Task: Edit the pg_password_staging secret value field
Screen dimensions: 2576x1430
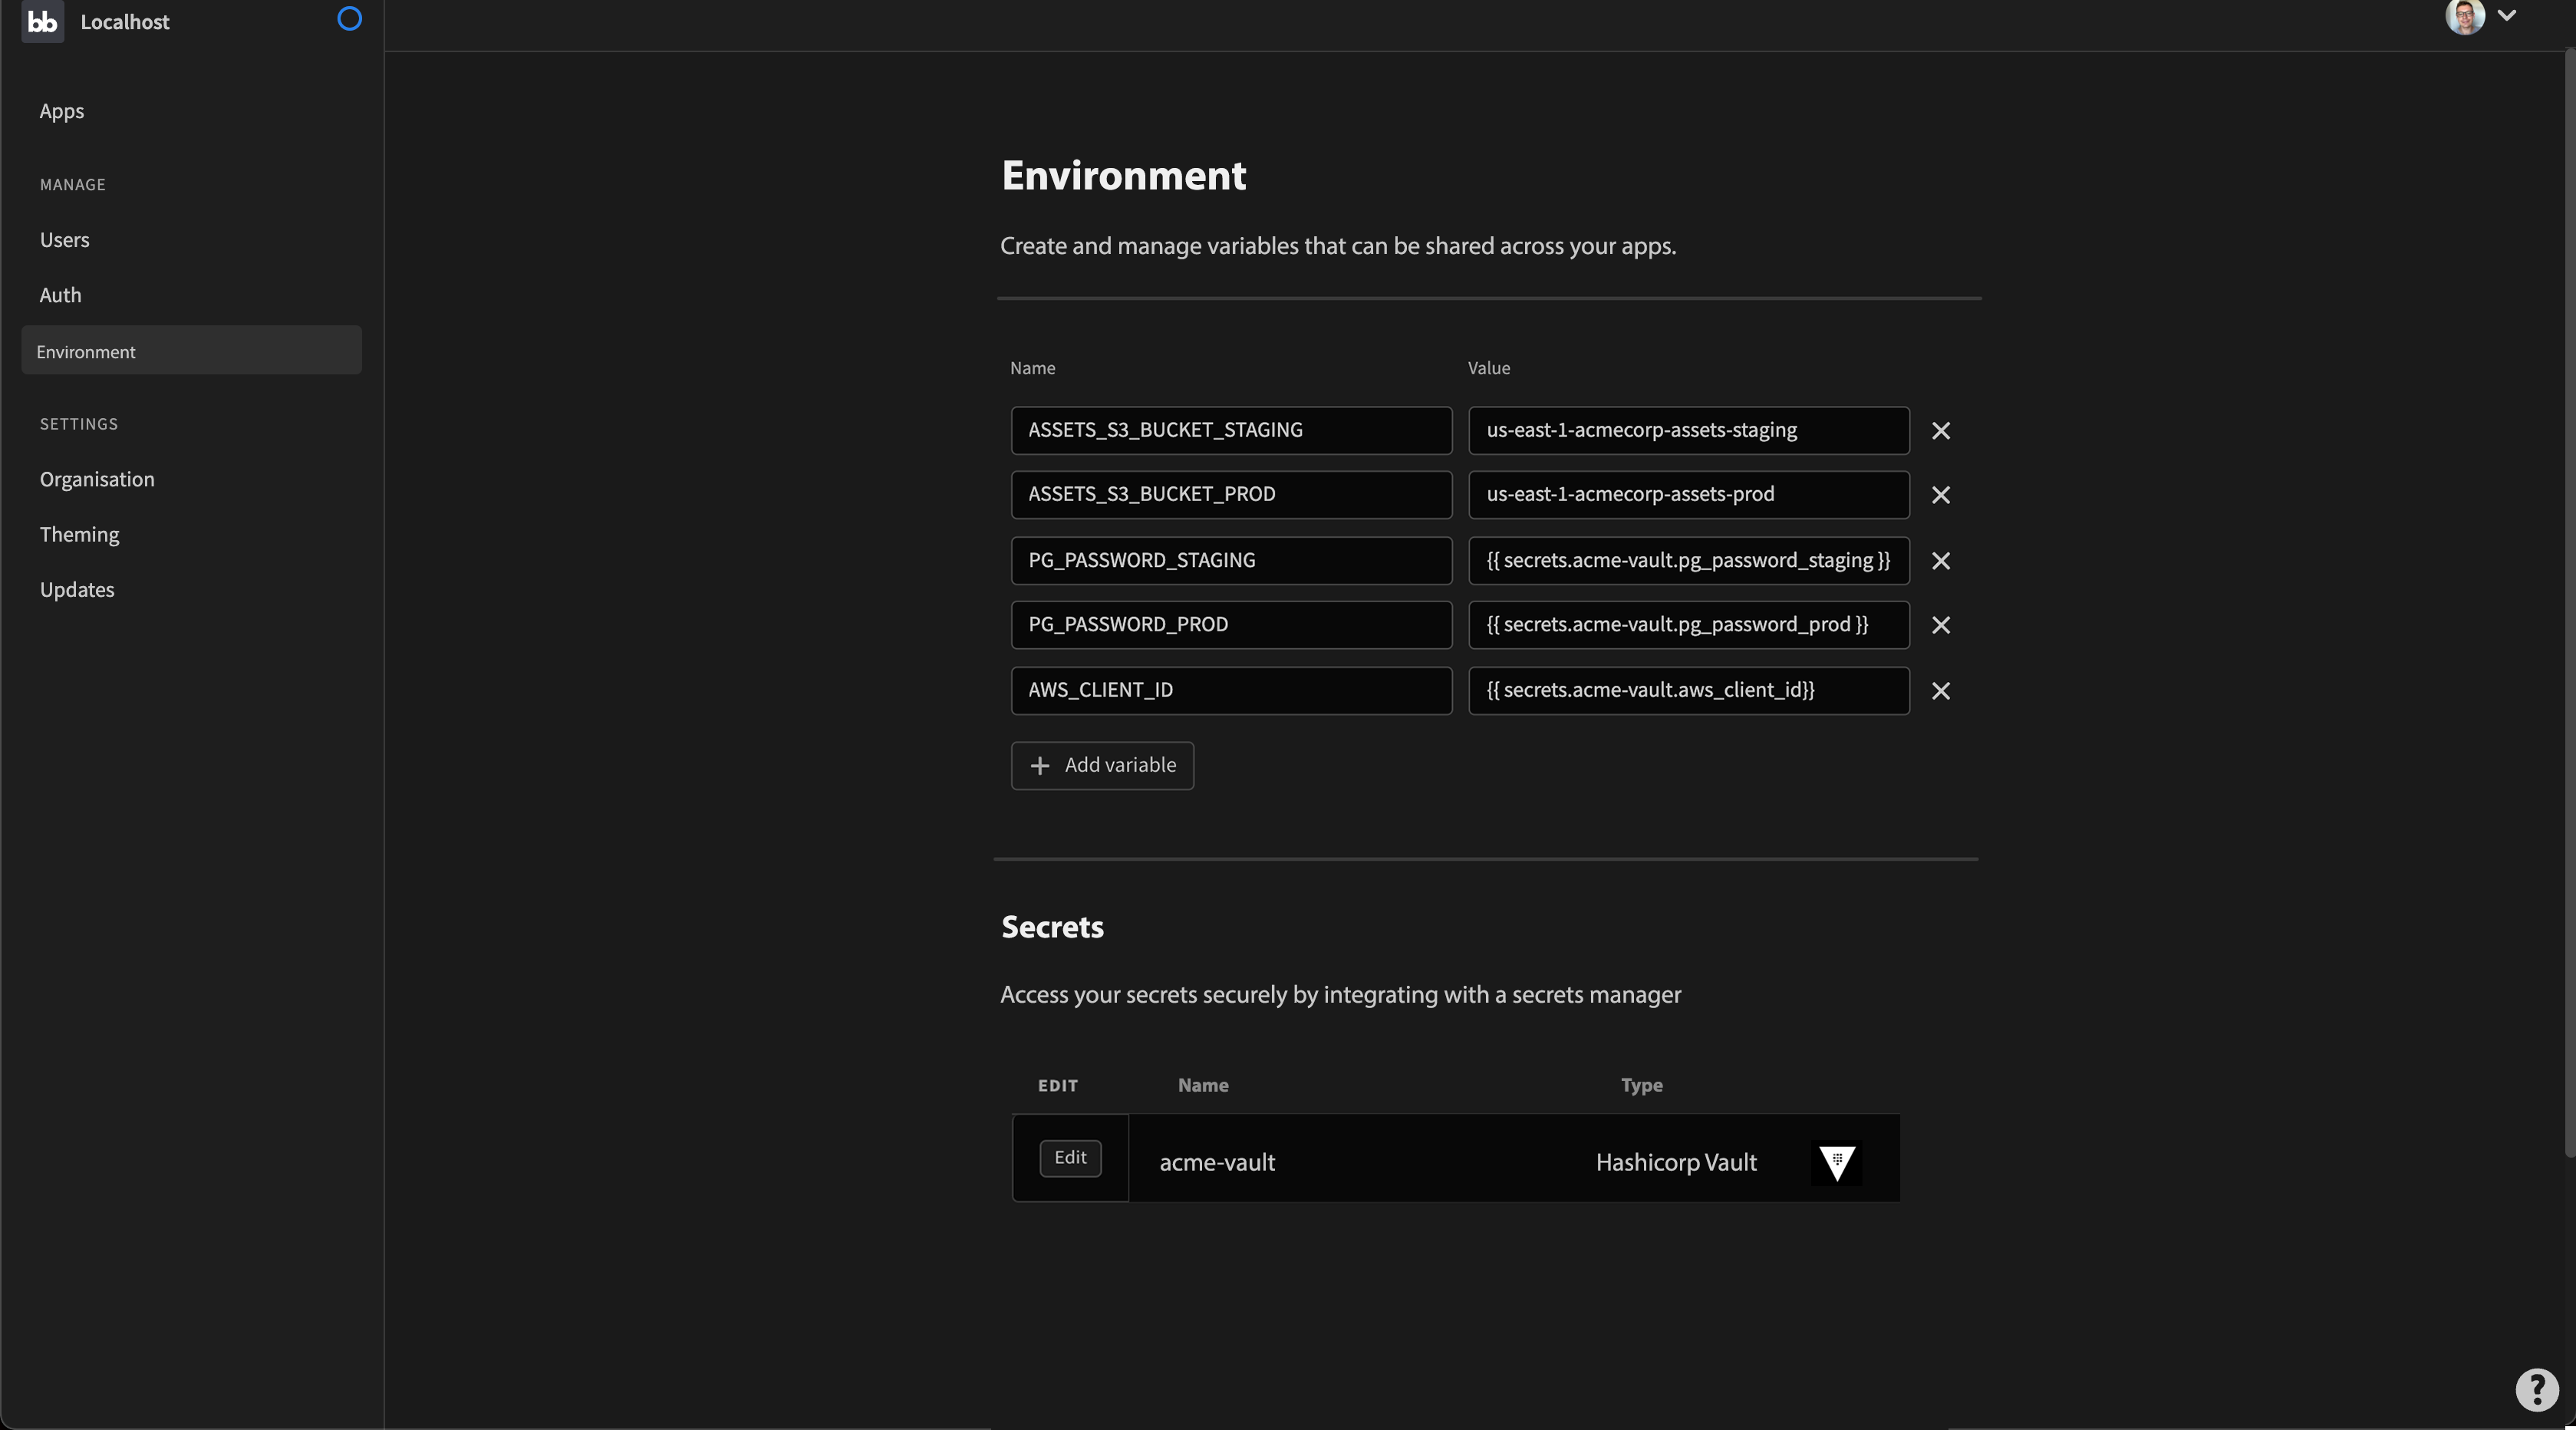Action: click(1688, 560)
